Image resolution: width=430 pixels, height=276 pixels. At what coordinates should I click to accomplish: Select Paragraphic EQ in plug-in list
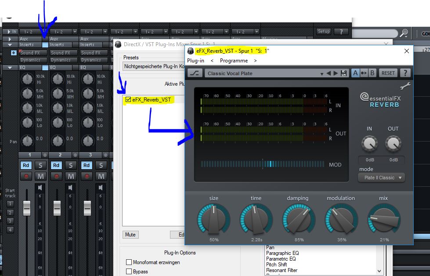point(282,253)
